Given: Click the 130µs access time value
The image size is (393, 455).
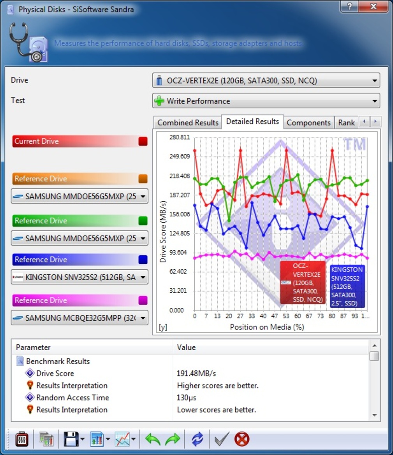Looking at the screenshot, I should [x=187, y=397].
